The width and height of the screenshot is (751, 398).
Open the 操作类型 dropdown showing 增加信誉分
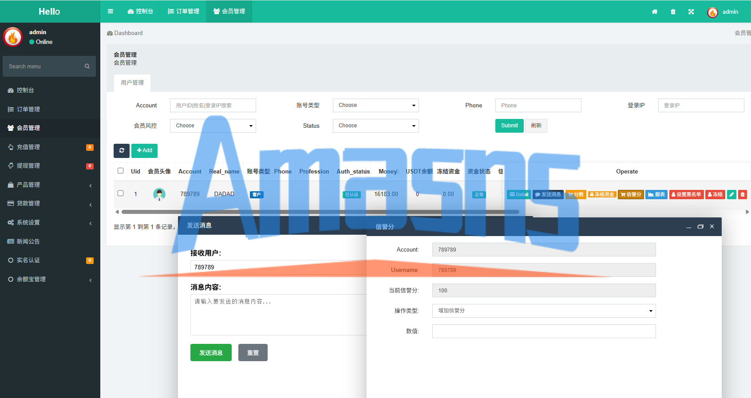point(544,311)
